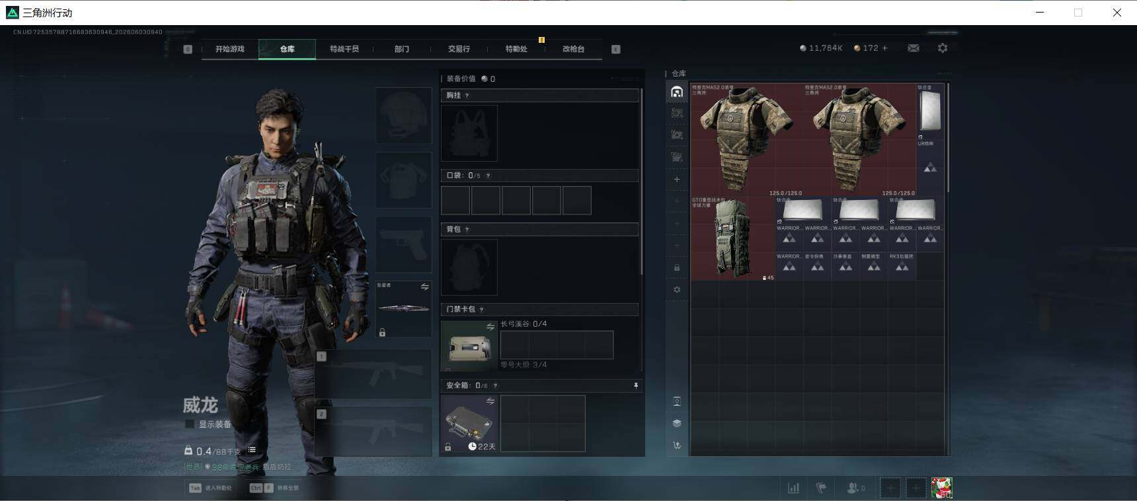Click primary weapon slot 2
This screenshot has height=501, width=1137.
[373, 431]
